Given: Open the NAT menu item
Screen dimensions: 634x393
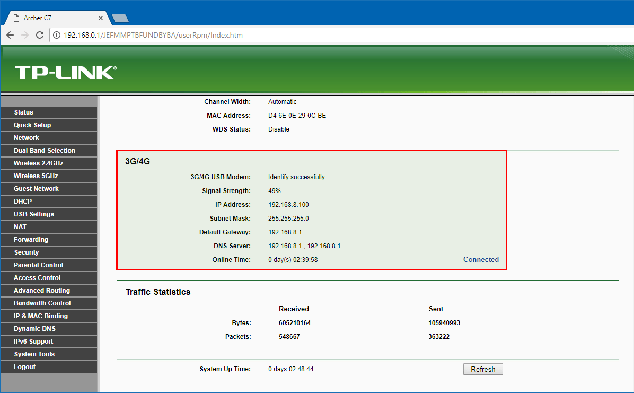Looking at the screenshot, I should (x=49, y=227).
